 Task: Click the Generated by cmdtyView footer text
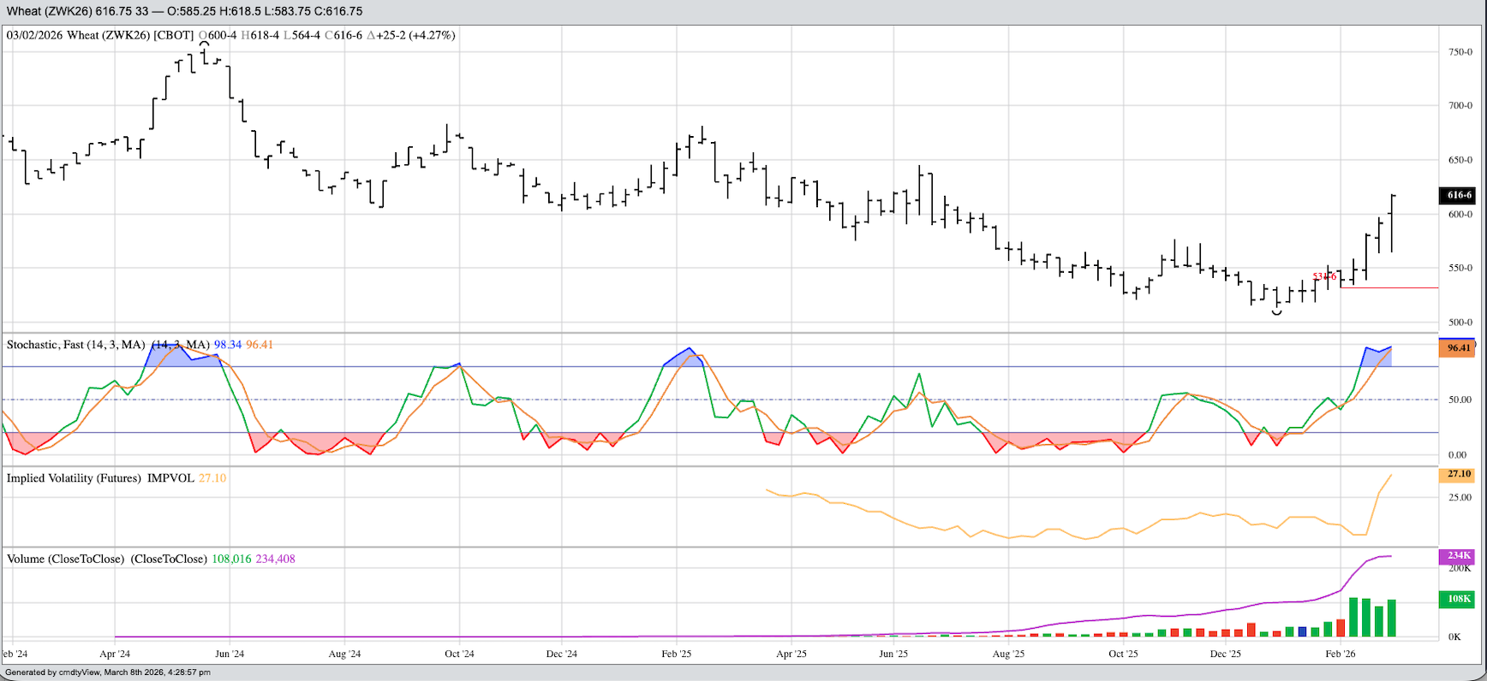[x=108, y=672]
